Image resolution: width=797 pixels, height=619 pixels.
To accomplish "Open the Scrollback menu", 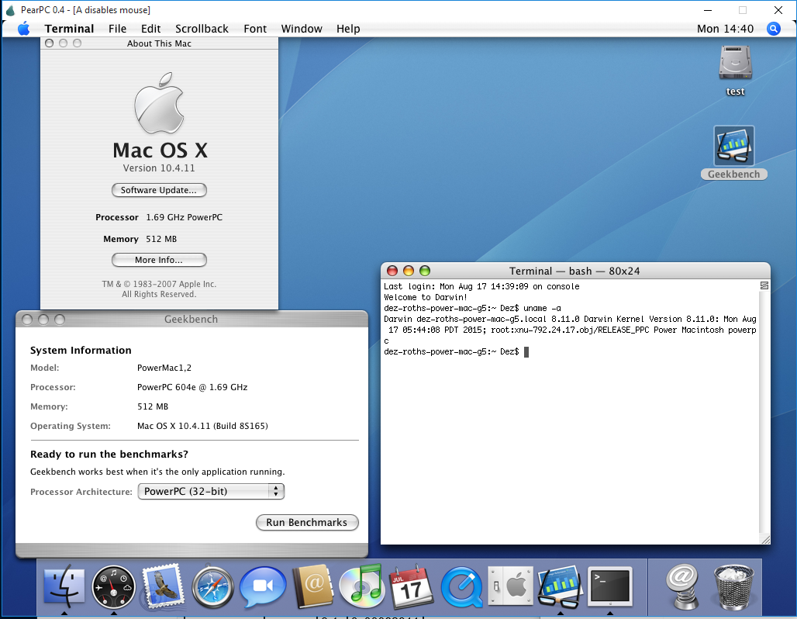I will coord(202,29).
